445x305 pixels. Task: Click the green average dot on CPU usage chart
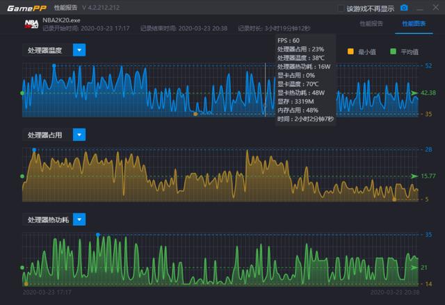tap(22, 176)
